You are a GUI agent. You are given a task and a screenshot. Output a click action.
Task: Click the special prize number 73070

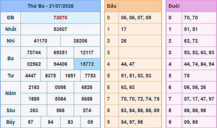point(60,18)
